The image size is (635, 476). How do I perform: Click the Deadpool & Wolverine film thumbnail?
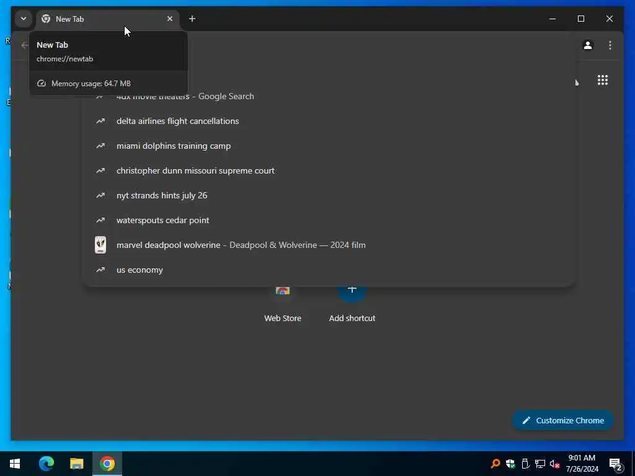pyautogui.click(x=100, y=245)
